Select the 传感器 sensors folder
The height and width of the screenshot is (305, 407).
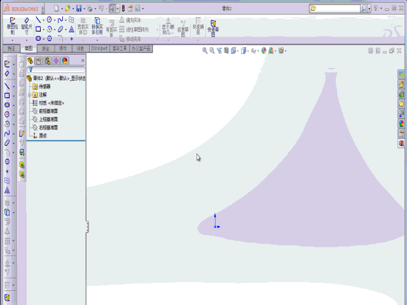tap(41, 86)
